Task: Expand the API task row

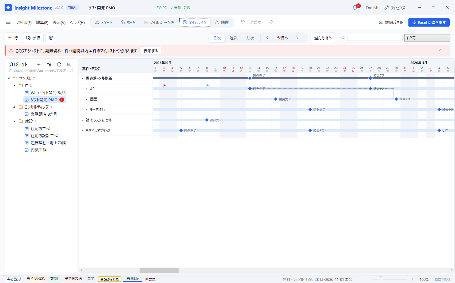Action: 87,89
